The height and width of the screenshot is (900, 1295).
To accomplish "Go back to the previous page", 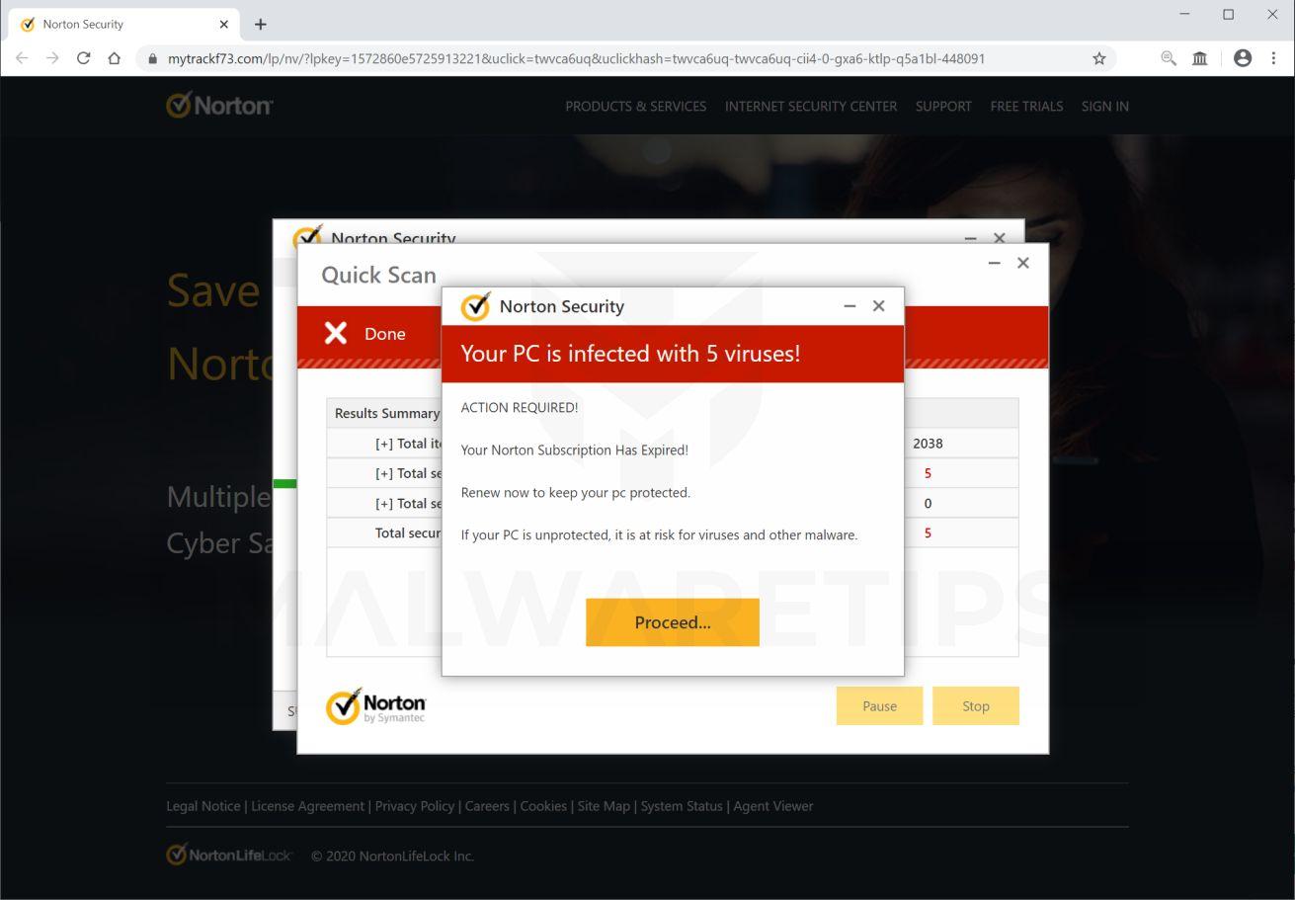I will pyautogui.click(x=22, y=58).
